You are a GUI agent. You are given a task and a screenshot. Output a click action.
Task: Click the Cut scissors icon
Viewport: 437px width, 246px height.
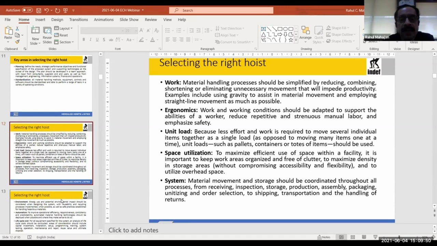[x=17, y=29]
